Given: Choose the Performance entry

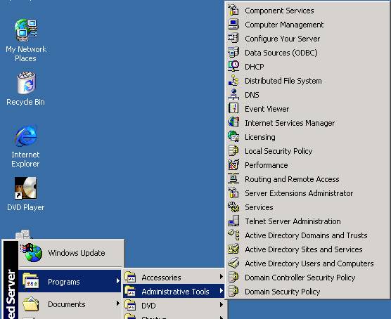Looking at the screenshot, I should tap(307, 164).
